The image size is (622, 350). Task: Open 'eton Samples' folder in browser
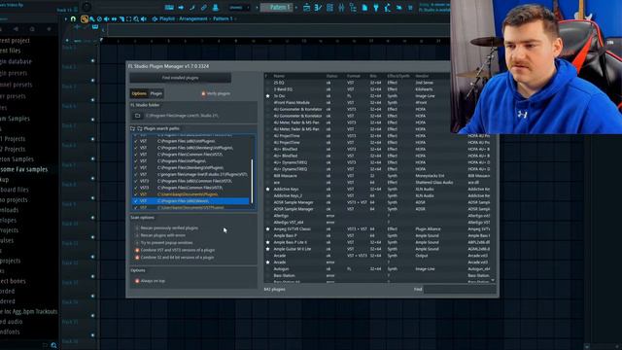click(17, 159)
